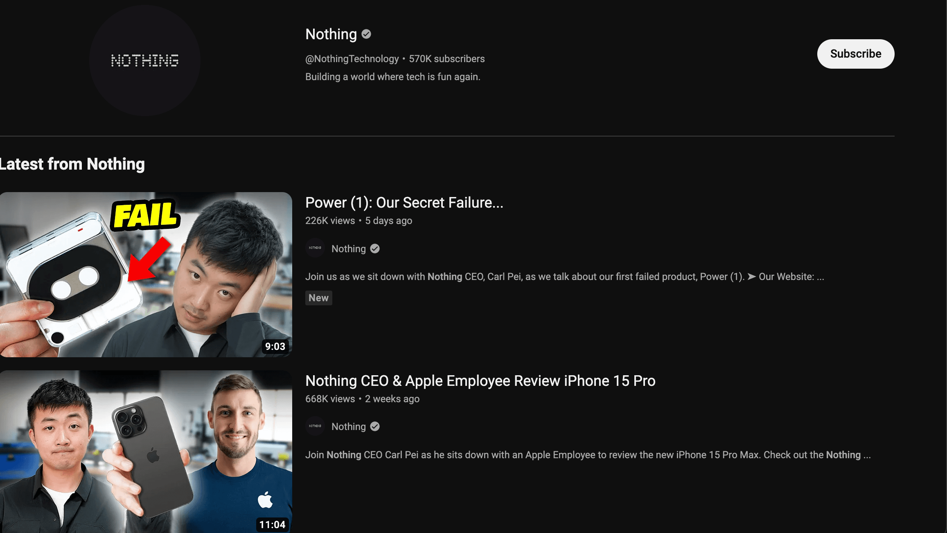Open the Power (1) FAIL video thumbnail
This screenshot has height=533, width=947.
click(146, 274)
